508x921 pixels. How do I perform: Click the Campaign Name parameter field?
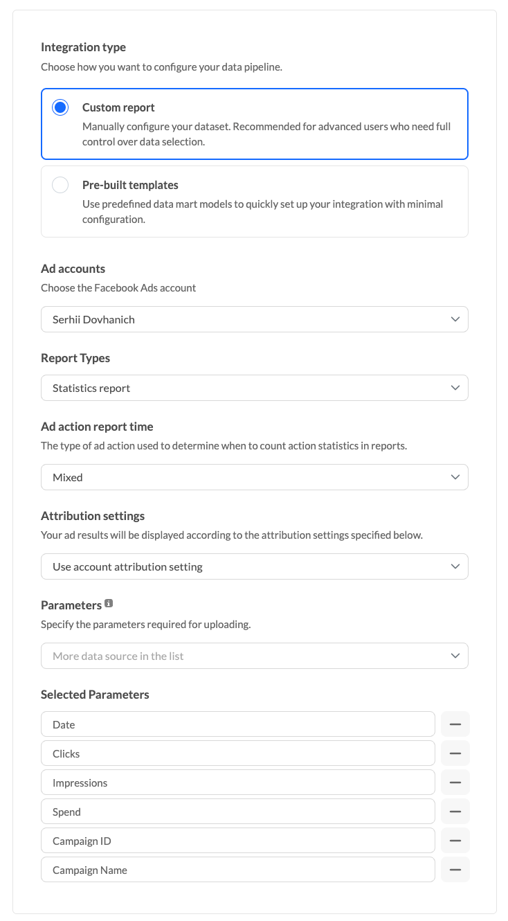(x=238, y=869)
